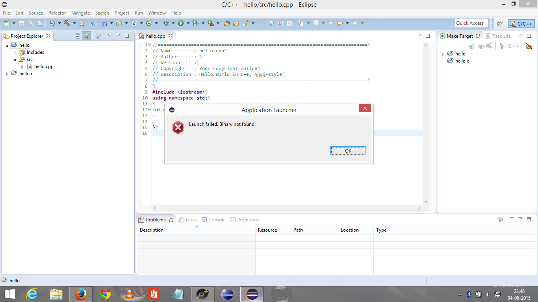
Task: Select the C/C++ perspective button
Action: point(521,24)
